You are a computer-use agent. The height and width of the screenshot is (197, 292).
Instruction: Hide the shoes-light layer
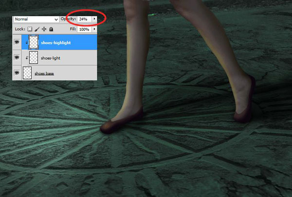point(17,57)
